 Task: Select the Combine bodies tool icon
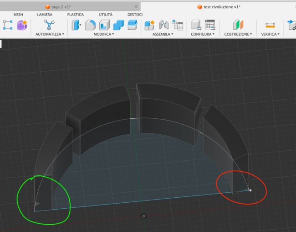tap(118, 25)
